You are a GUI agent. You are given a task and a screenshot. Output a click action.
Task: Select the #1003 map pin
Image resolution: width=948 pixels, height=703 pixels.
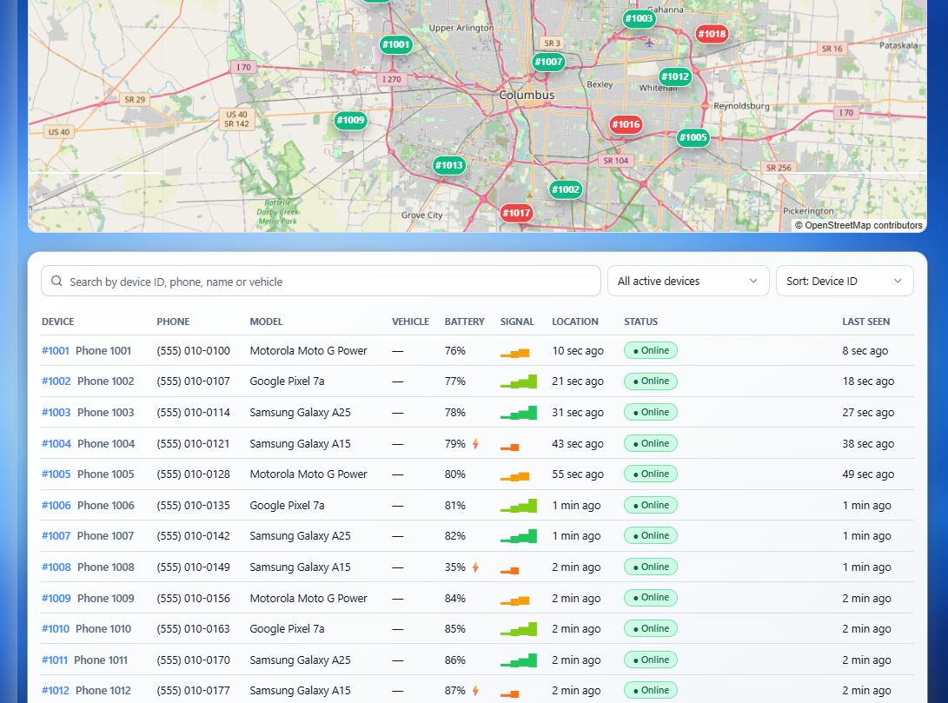(639, 18)
